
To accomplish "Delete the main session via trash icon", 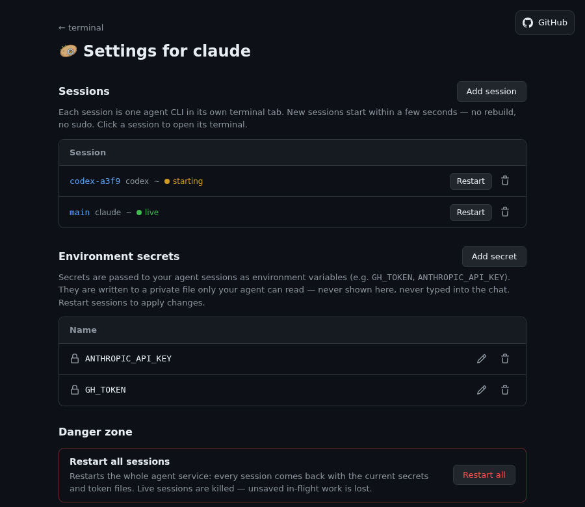I will pos(505,213).
